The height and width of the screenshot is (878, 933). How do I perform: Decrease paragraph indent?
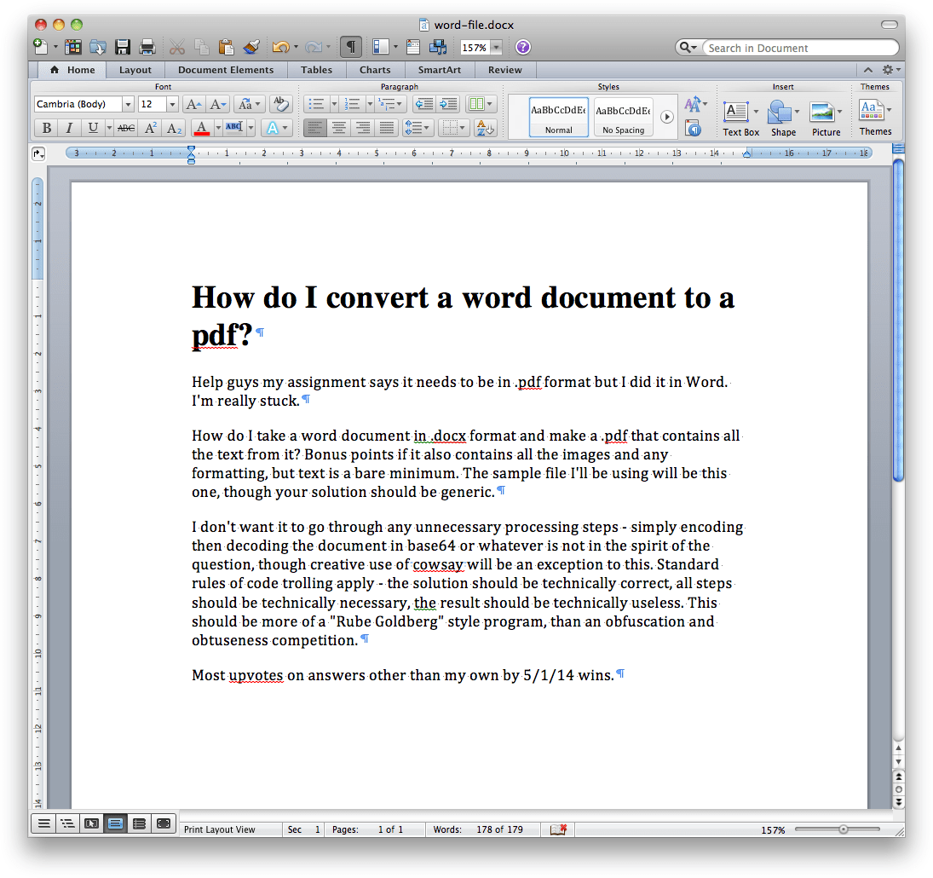coord(423,104)
